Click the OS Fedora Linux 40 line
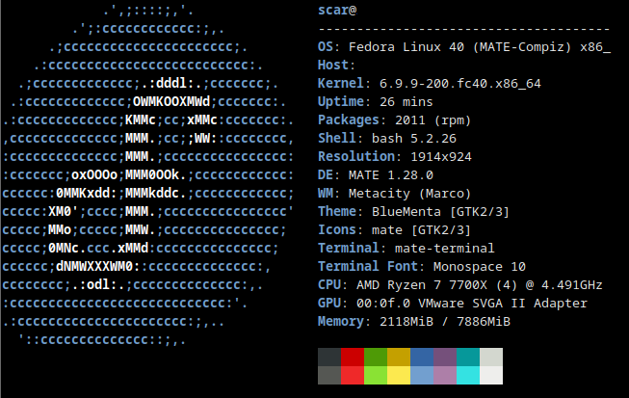The height and width of the screenshot is (398, 629). 463,46
